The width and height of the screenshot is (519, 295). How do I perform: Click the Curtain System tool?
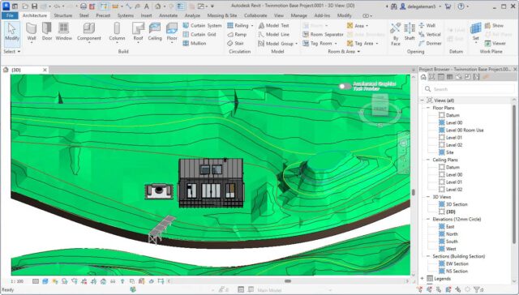tap(202, 25)
